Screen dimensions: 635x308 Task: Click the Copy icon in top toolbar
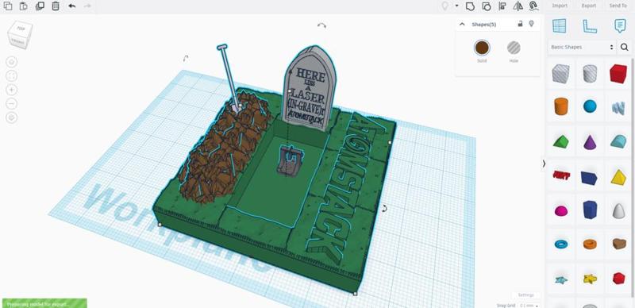[8, 6]
